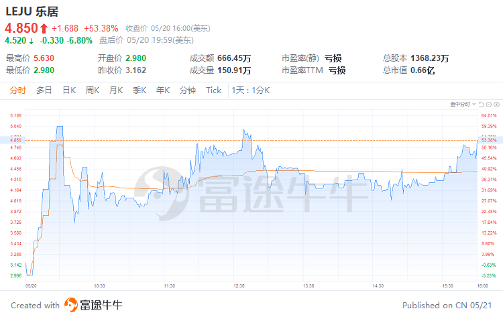Click the closing price 4.850
Screen dimensions: 503x319
click(21, 28)
